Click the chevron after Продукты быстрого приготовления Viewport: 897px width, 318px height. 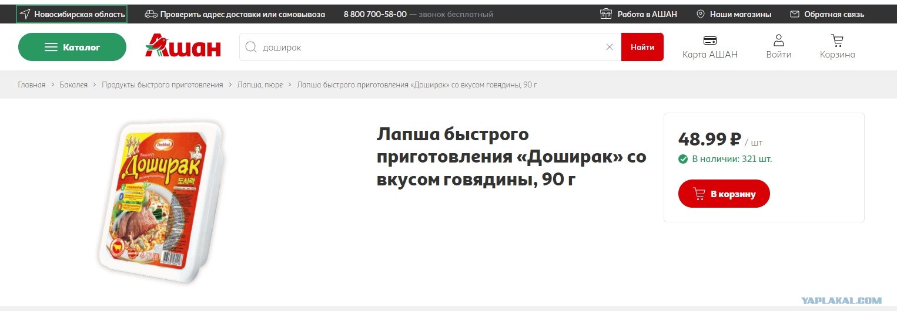click(x=230, y=85)
